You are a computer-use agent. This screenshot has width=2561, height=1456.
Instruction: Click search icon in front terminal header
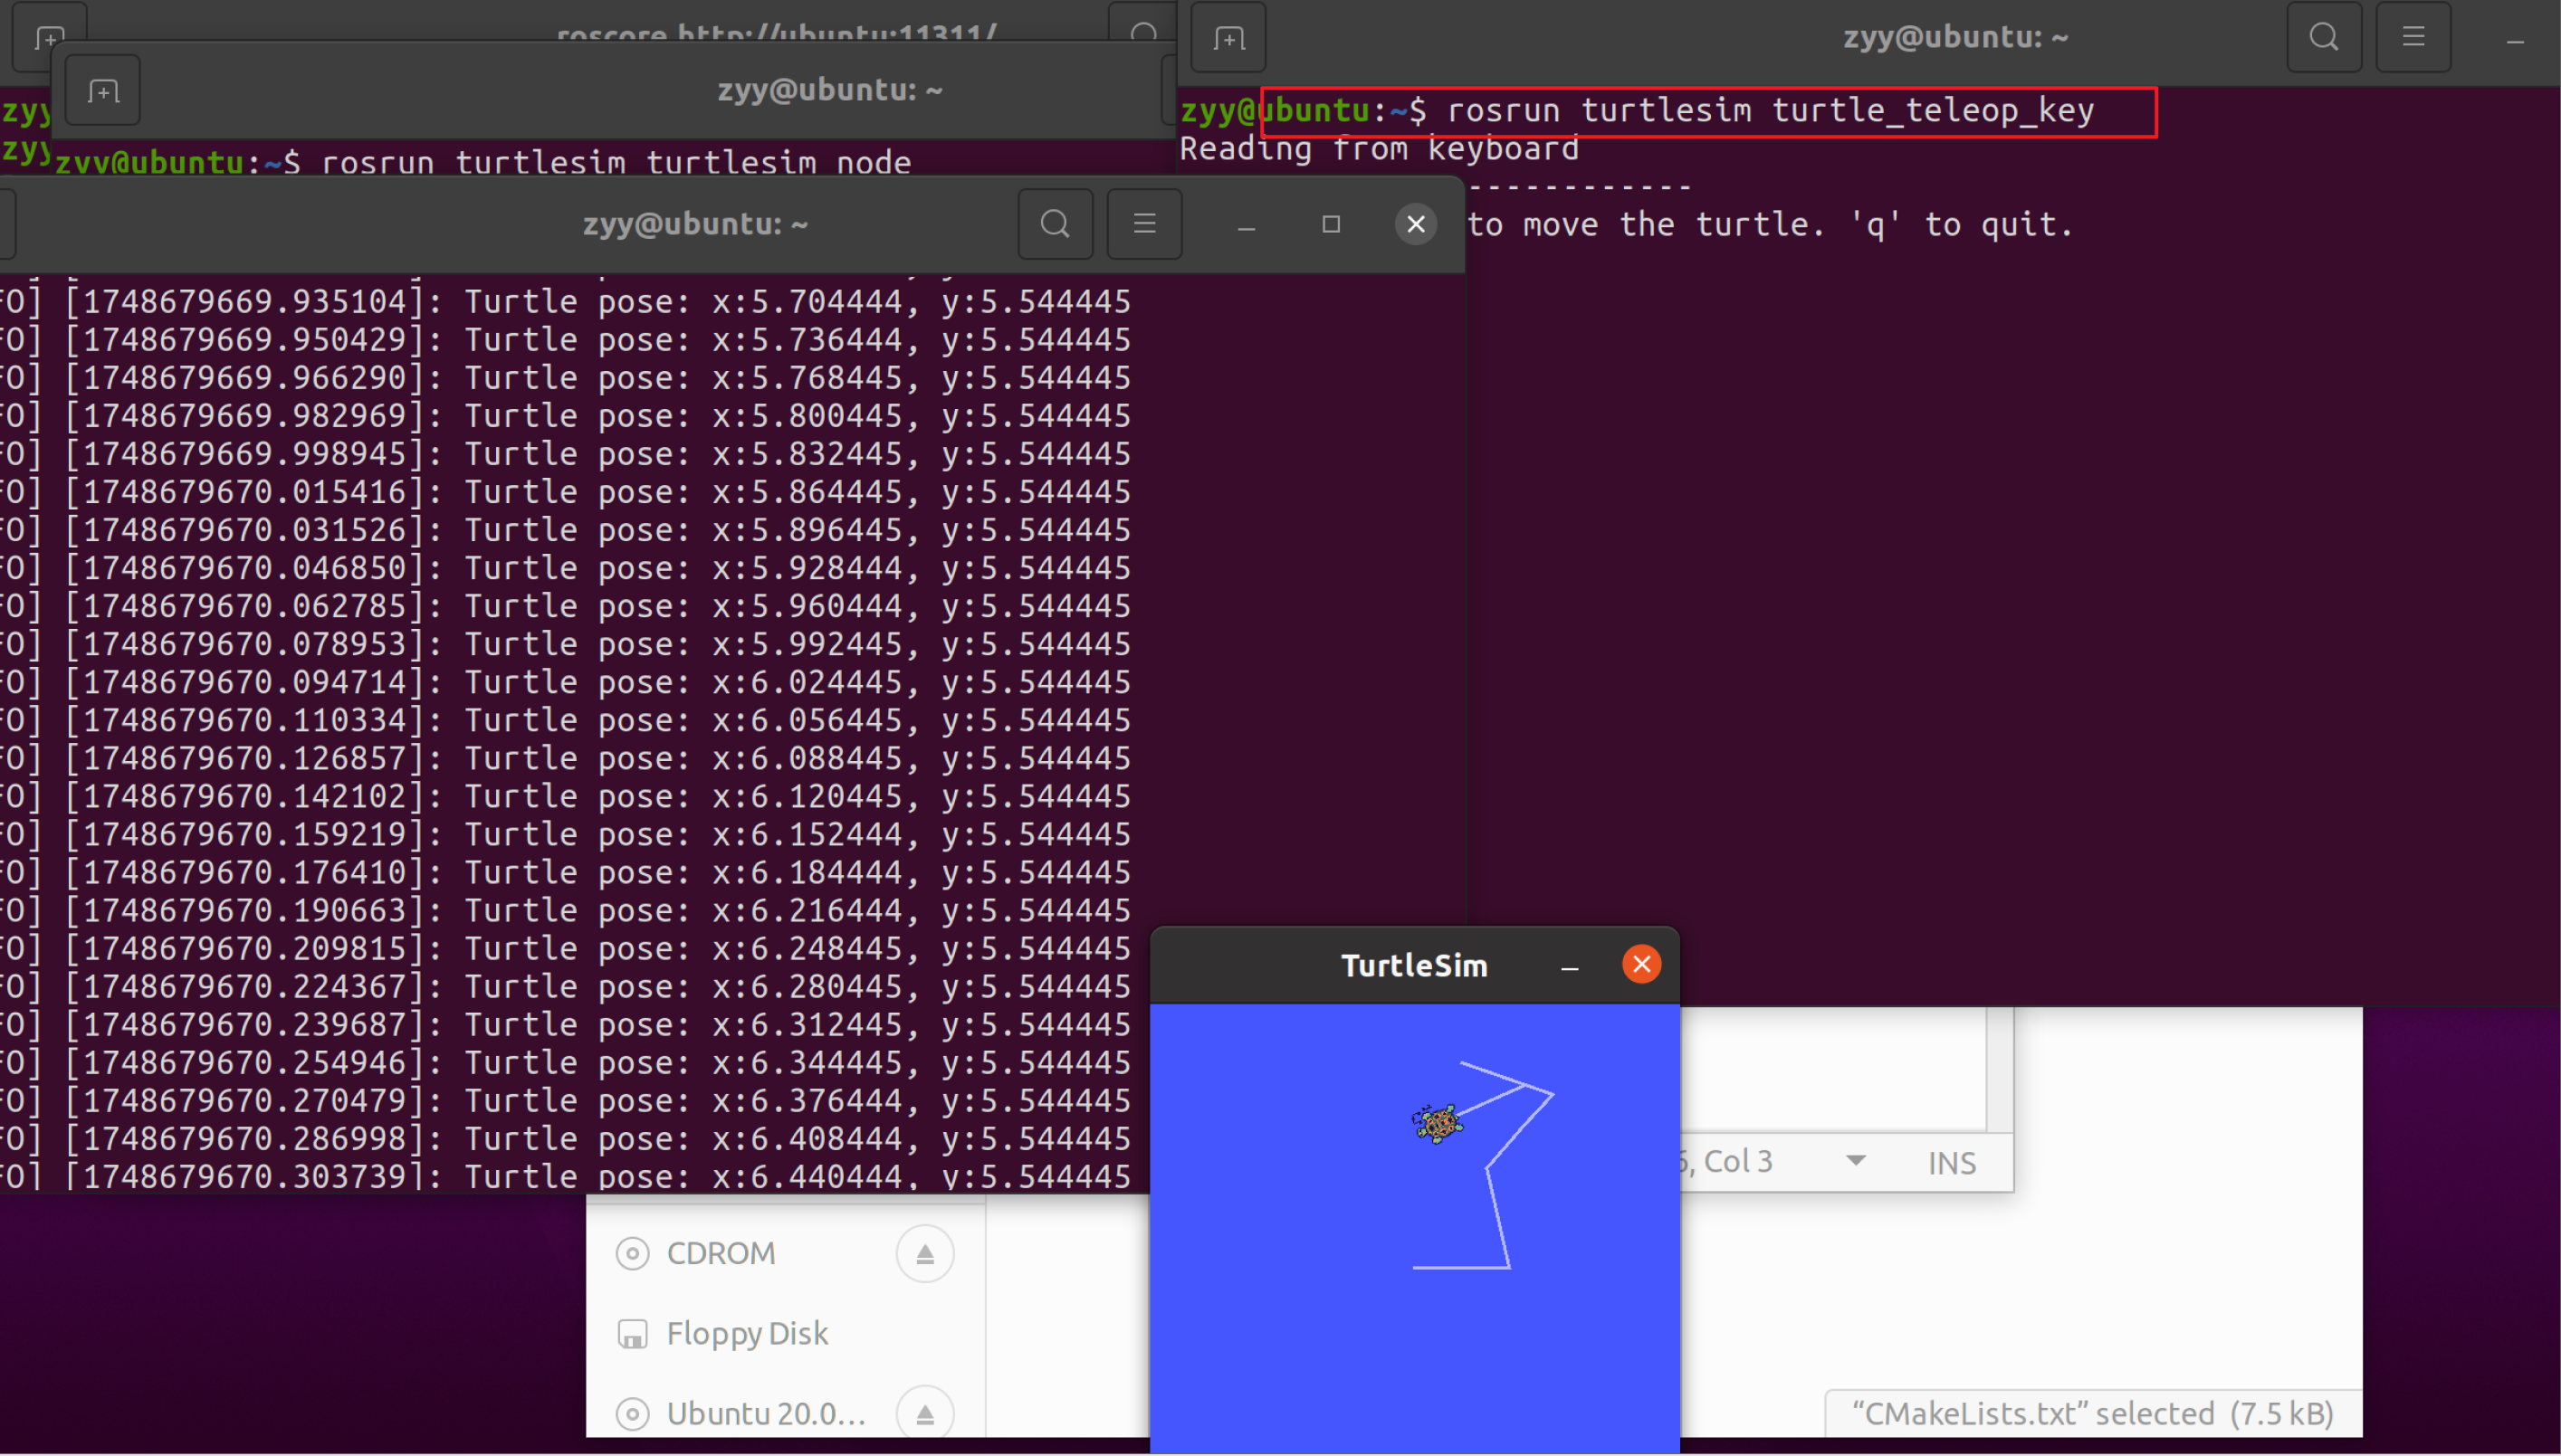click(1055, 224)
